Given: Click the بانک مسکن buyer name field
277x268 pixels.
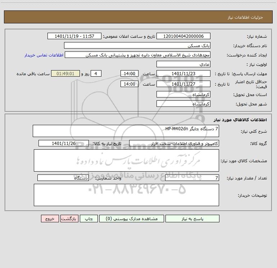Looking at the screenshot, I should 137,45.
